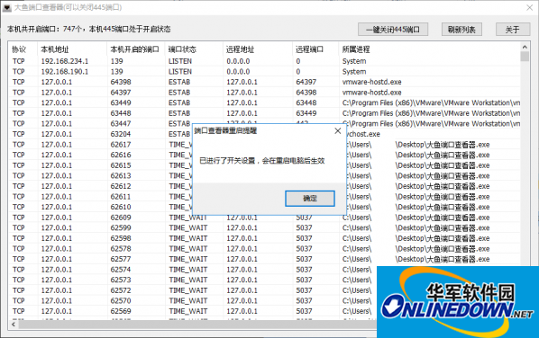The image size is (539, 338).
Task: Click the app icon in title bar
Action: (7, 7)
